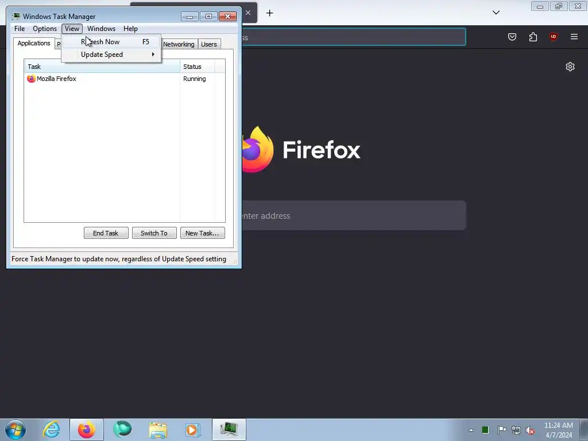The width and height of the screenshot is (588, 441).
Task: Show hidden system tray icons
Action: pos(471,430)
